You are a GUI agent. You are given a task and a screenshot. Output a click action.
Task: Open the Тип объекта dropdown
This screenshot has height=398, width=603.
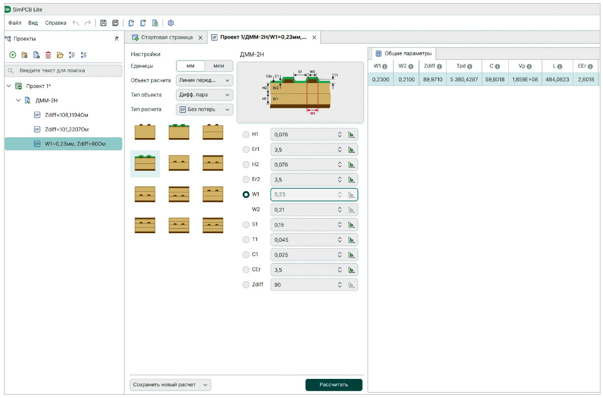tap(204, 95)
